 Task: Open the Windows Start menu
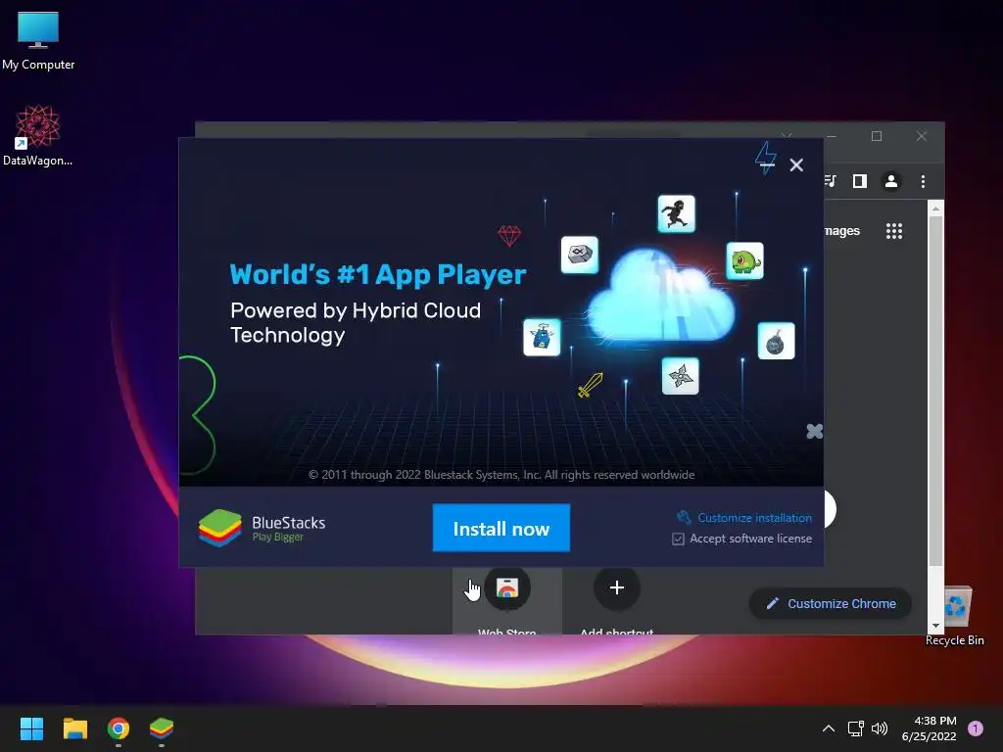pyautogui.click(x=31, y=728)
